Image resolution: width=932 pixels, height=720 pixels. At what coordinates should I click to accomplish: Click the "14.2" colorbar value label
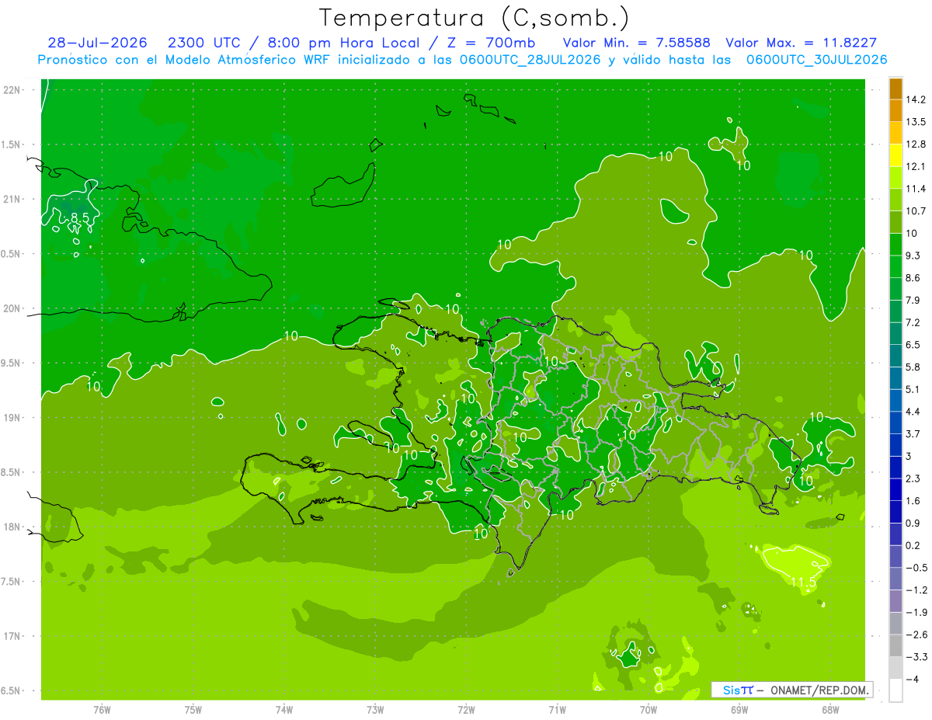pyautogui.click(x=916, y=99)
